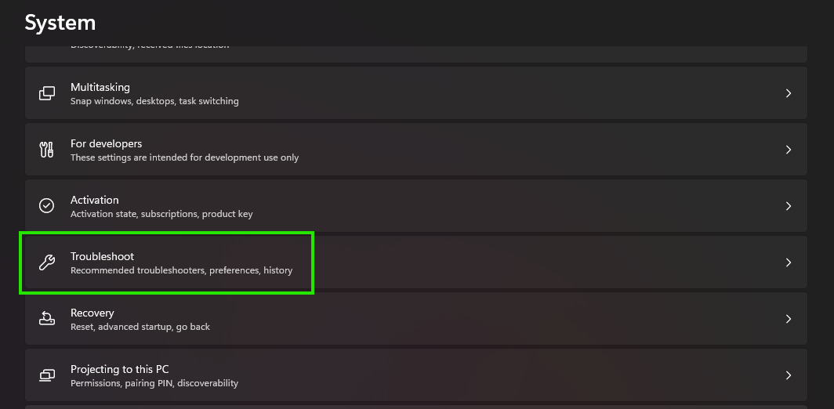Image resolution: width=834 pixels, height=409 pixels.
Task: Open the Troubleshoot label
Action: [102, 256]
